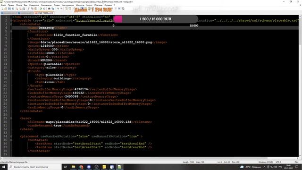
Task: Click the Windows (CR LF) status bar field
Action: [265, 162]
